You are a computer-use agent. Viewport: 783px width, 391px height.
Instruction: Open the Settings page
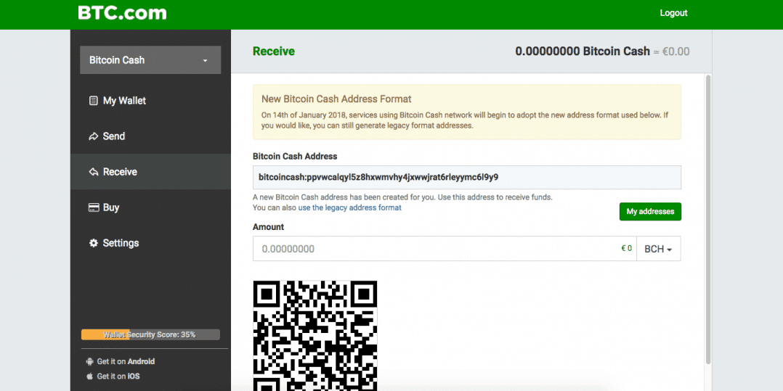[x=150, y=243]
